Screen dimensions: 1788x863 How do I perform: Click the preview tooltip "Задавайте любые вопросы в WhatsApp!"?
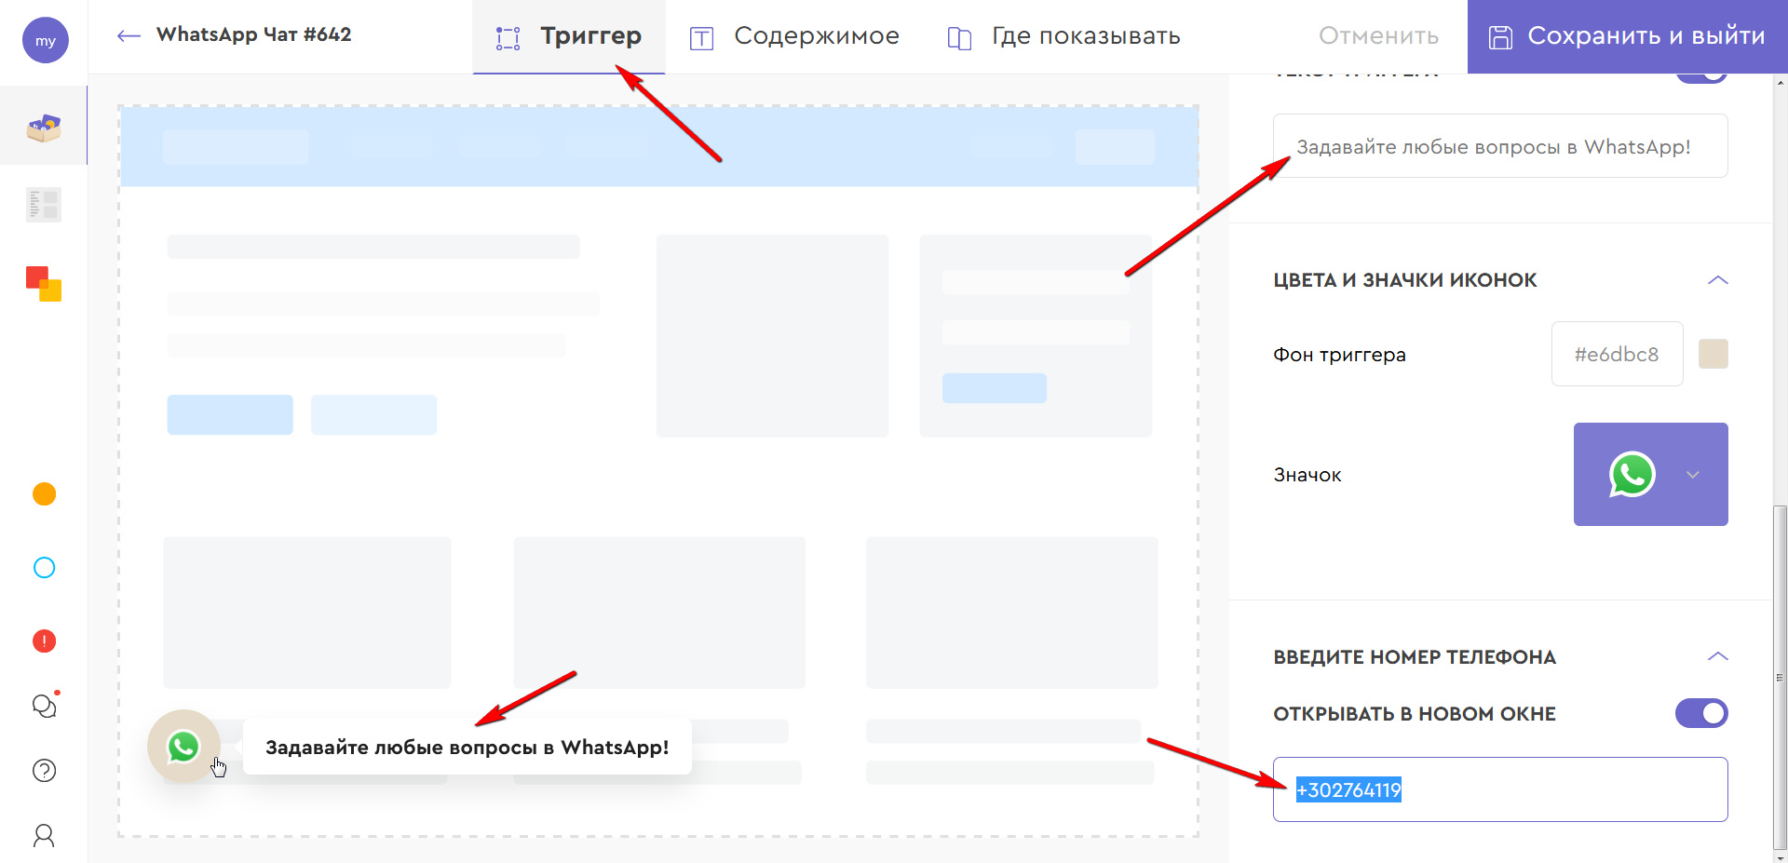point(467,747)
